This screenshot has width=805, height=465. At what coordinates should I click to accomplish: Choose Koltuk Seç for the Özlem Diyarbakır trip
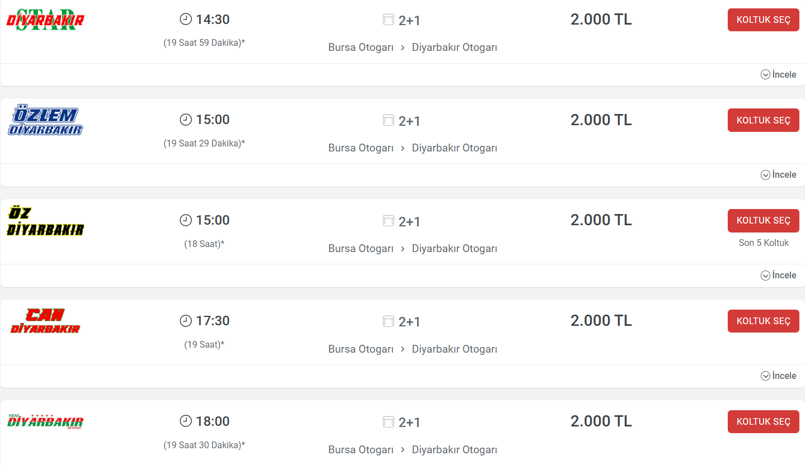[x=764, y=120]
